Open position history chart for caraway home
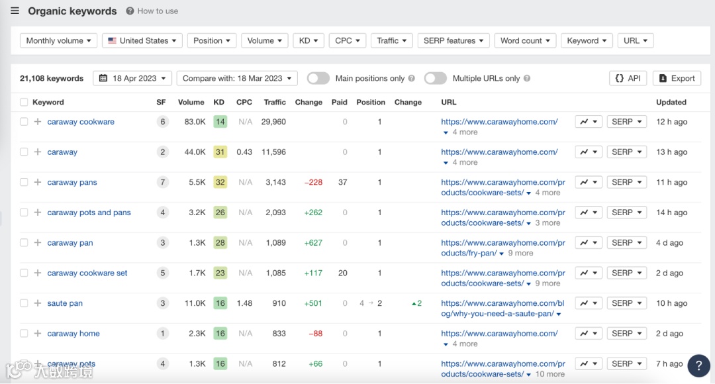The image size is (715, 384). (x=589, y=334)
